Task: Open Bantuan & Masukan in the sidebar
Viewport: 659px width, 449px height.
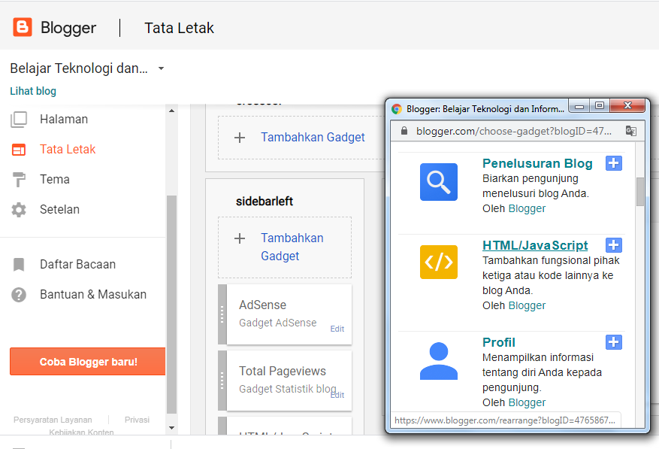Action: (x=93, y=294)
